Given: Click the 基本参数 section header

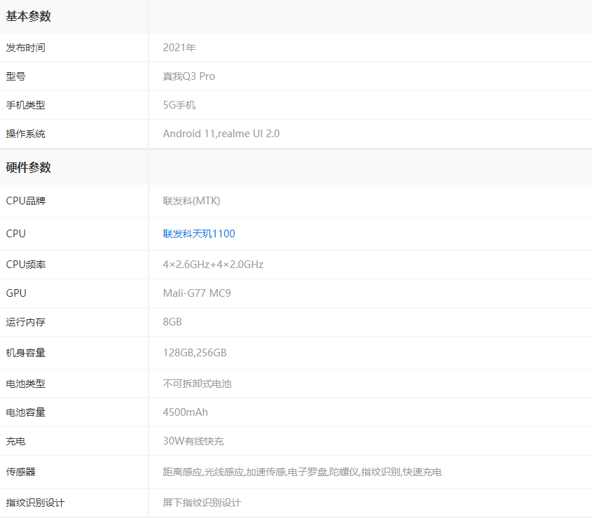Looking at the screenshot, I should [29, 17].
